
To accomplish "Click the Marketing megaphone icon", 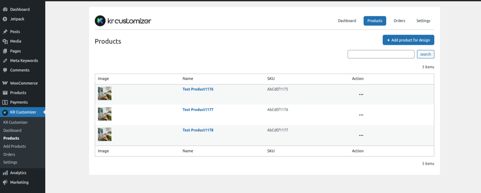I will (x=5, y=182).
